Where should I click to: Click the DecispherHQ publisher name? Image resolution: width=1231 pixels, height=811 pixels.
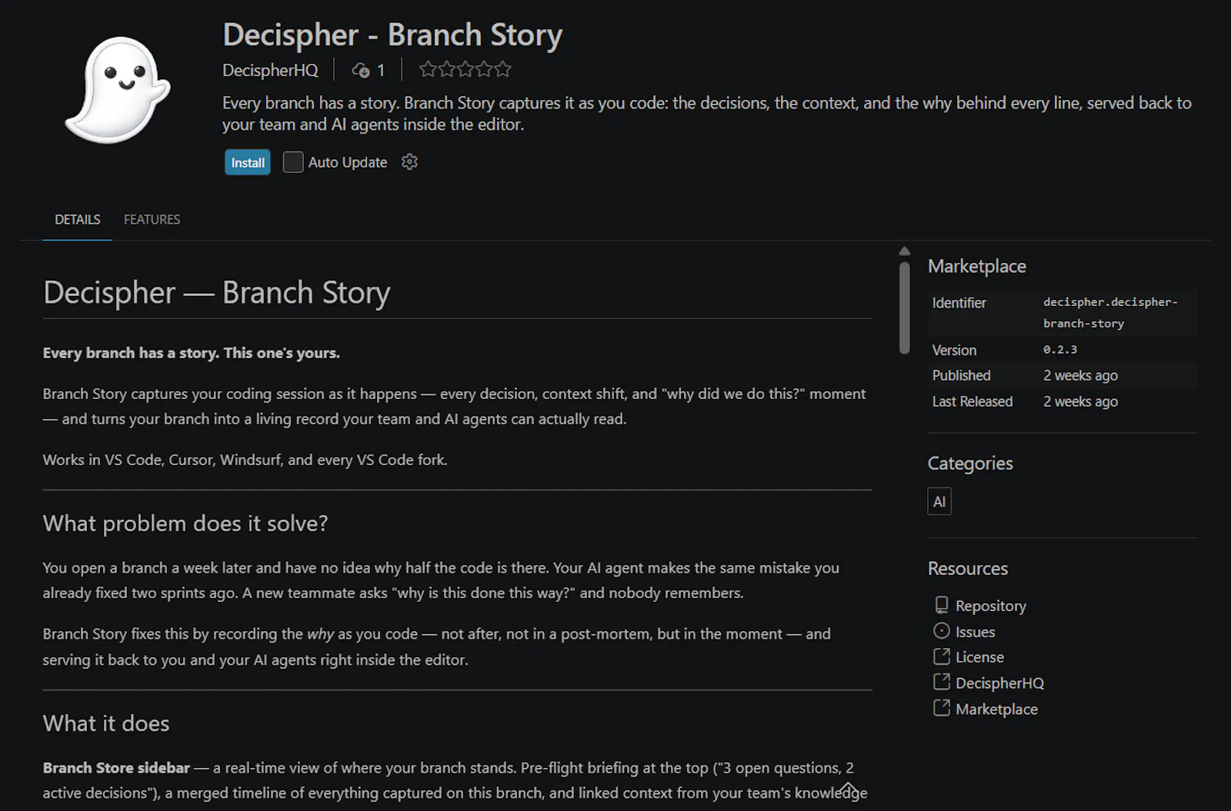[x=270, y=70]
